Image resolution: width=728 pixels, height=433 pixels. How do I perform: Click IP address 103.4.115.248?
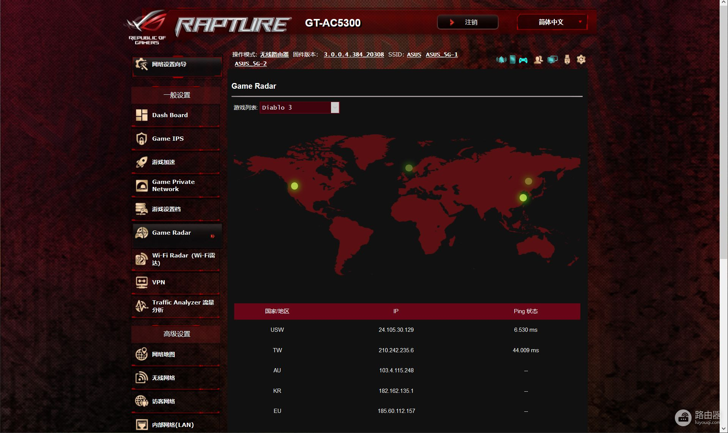(396, 370)
